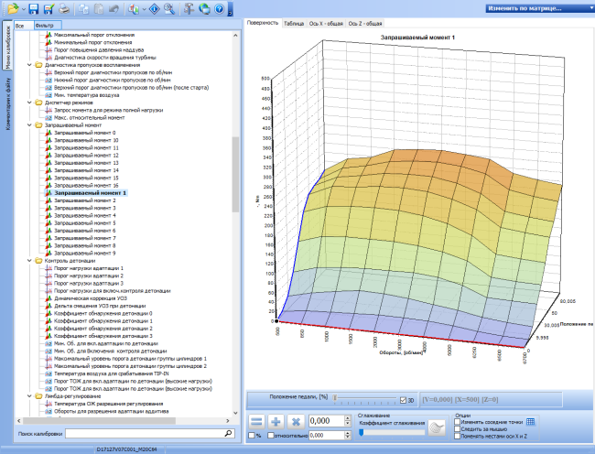Print using the printer toolbar icon
595x454 pixels.
(64, 9)
